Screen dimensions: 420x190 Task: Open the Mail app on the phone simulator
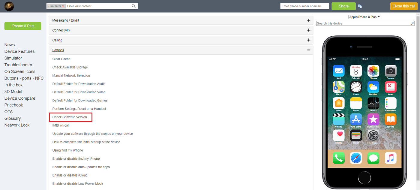point(339,71)
